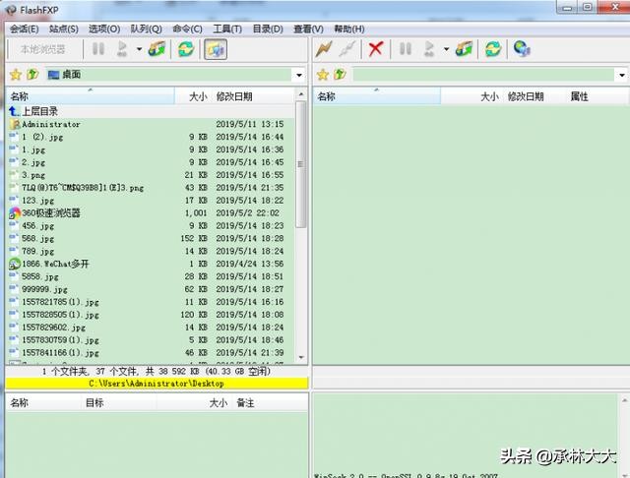Open the 帮助(H) menu

(349, 29)
